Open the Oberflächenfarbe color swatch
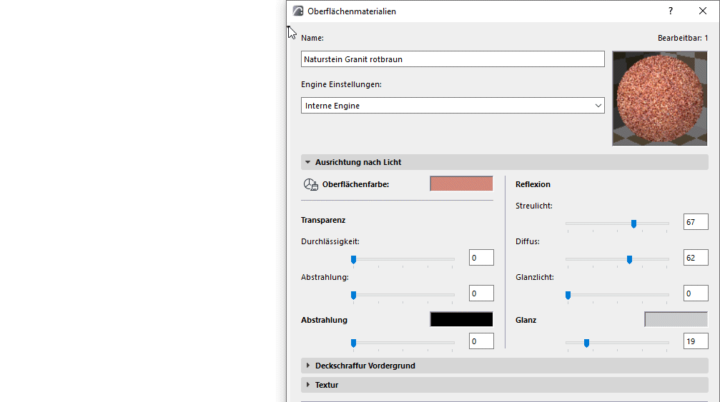 click(461, 184)
